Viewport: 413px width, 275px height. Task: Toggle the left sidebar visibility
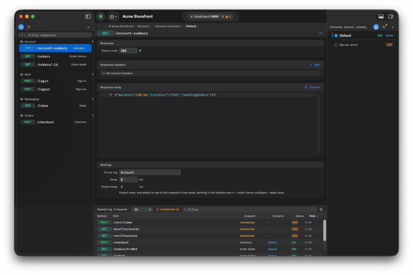click(88, 16)
